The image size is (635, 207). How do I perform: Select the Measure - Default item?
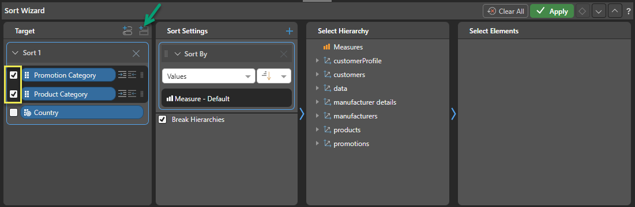(227, 98)
